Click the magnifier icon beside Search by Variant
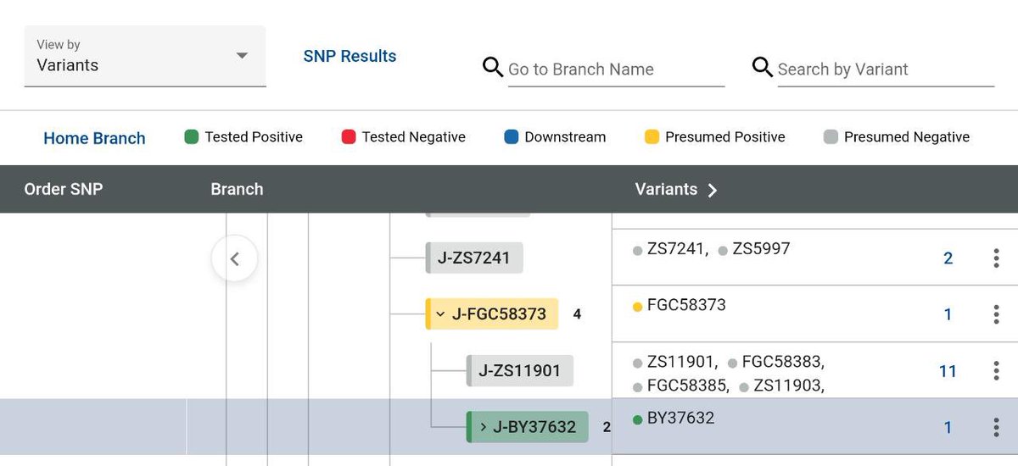The width and height of the screenshot is (1018, 466). pos(763,67)
